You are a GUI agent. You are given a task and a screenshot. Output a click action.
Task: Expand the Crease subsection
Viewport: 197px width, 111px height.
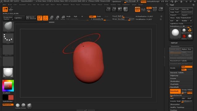(x=173, y=78)
